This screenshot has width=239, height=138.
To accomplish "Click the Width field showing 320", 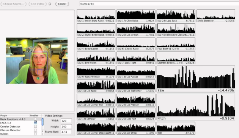I will [x=66, y=121].
